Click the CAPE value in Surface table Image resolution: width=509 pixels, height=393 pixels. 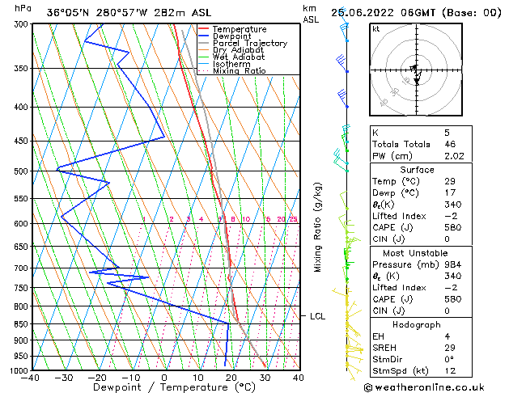pyautogui.click(x=453, y=227)
